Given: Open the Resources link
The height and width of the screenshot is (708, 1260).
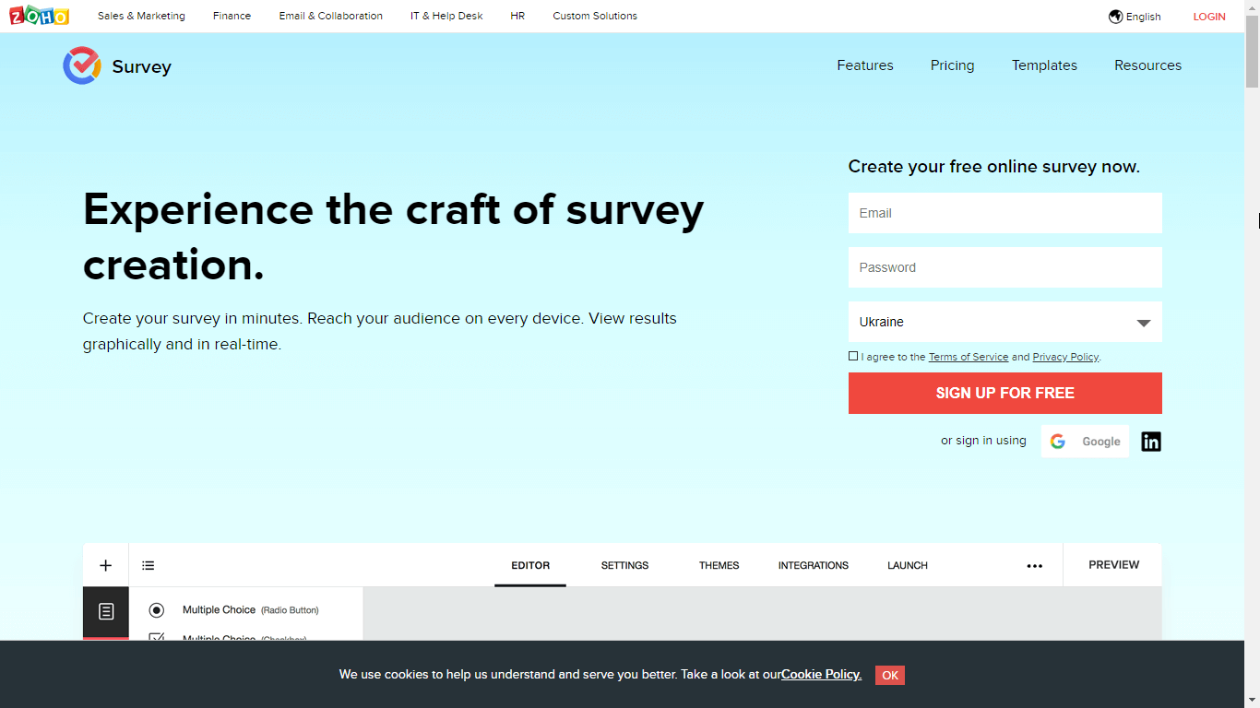Looking at the screenshot, I should [1147, 65].
